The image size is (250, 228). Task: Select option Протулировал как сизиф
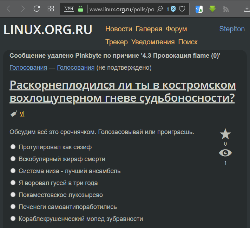(13, 147)
